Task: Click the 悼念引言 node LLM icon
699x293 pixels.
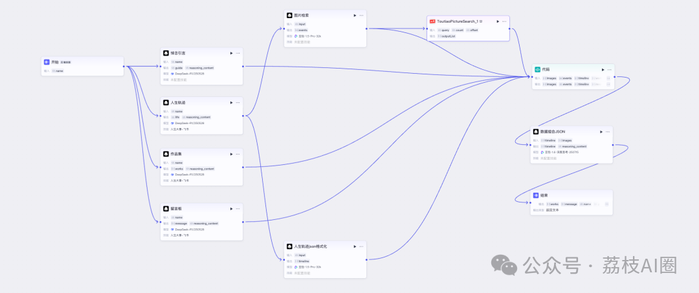Action: pos(166,53)
